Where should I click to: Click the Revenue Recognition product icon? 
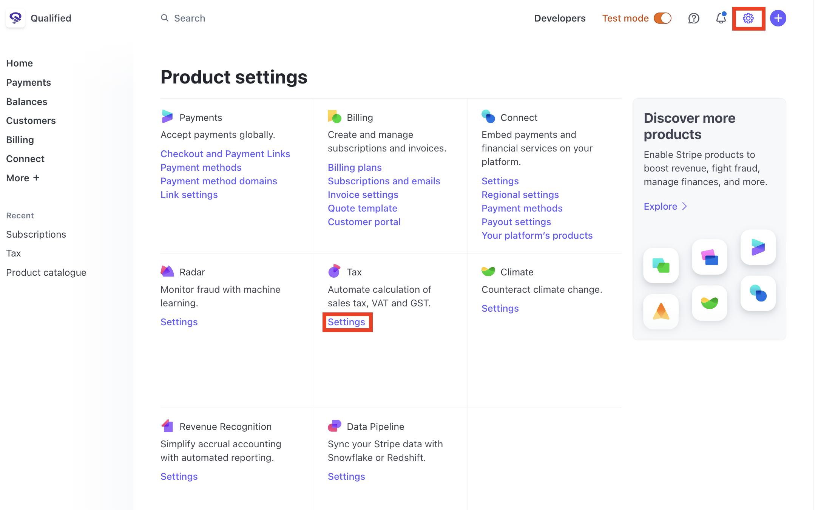coord(167,426)
